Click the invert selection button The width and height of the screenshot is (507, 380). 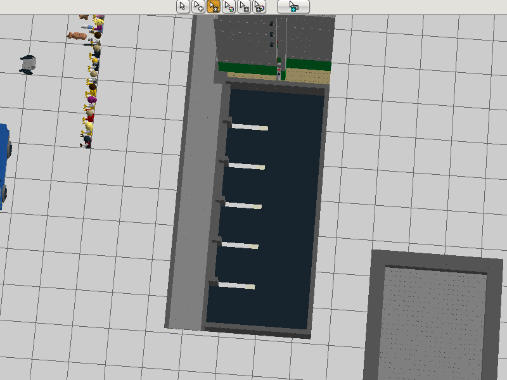[x=293, y=6]
